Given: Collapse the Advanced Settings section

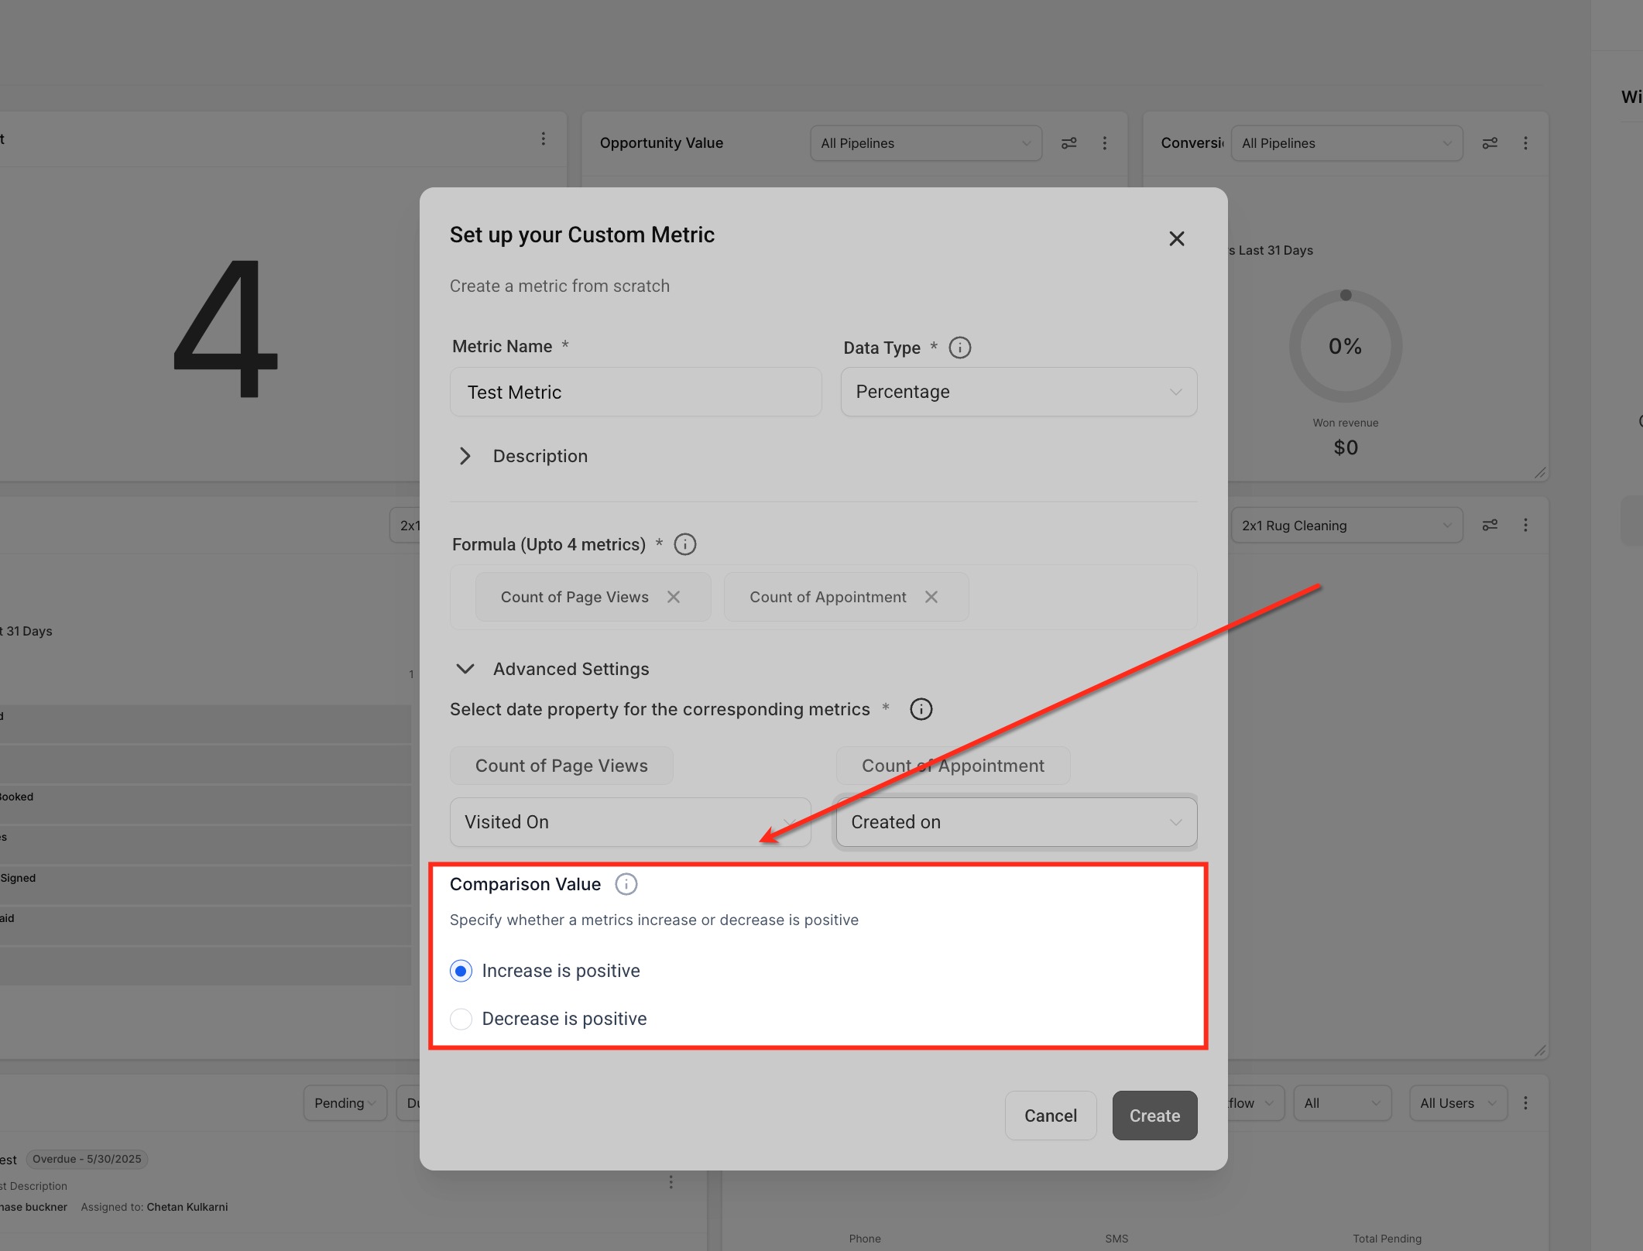Looking at the screenshot, I should point(465,669).
